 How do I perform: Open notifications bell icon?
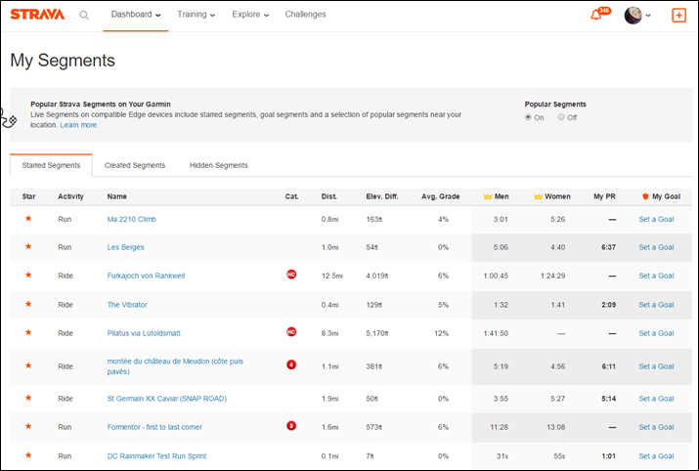point(596,16)
